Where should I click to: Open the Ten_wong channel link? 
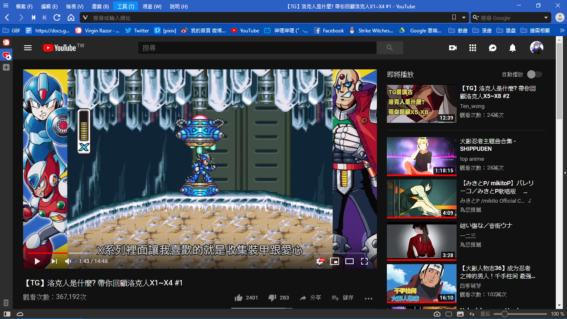click(x=472, y=106)
